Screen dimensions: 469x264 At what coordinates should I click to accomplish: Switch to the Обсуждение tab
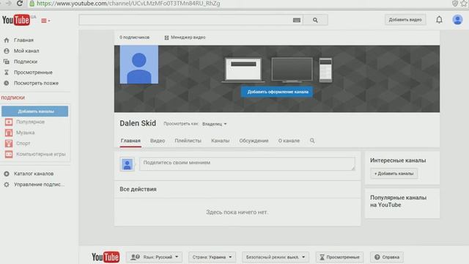tap(254, 141)
